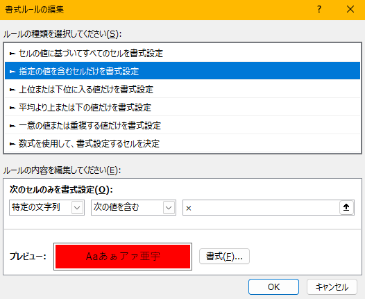Click arrow bullet beside セルの値に基づいて rule
365x299 pixels.
tap(12, 54)
